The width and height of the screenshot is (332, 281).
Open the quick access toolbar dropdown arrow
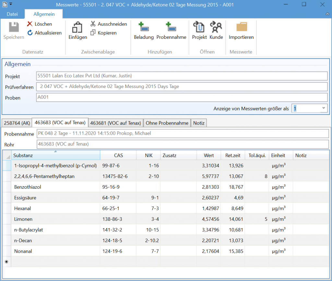coord(11,4)
